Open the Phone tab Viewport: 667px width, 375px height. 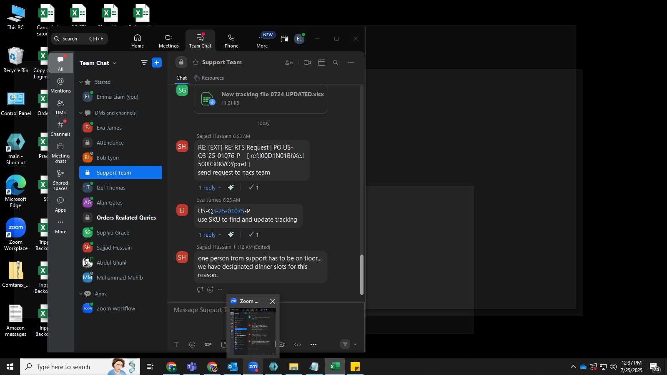click(x=231, y=41)
